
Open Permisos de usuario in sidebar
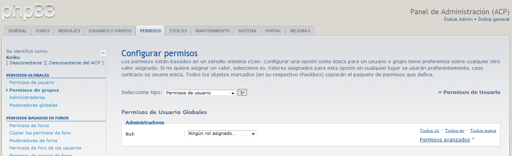32,82
